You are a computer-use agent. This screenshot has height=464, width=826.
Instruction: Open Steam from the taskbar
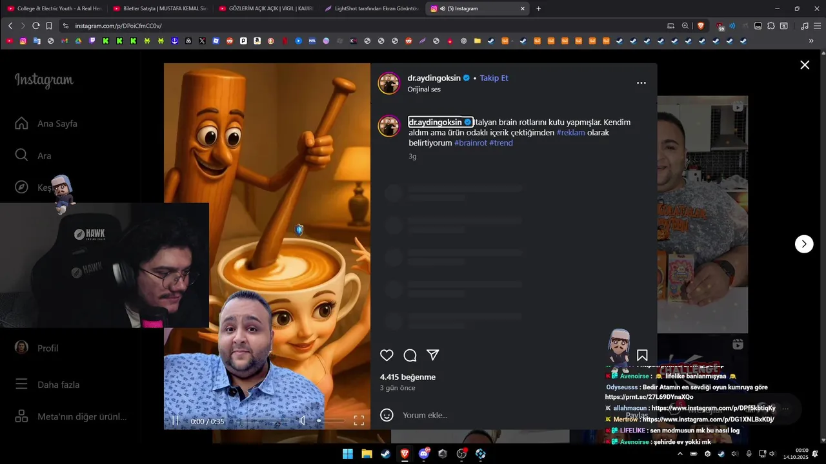pyautogui.click(x=385, y=454)
